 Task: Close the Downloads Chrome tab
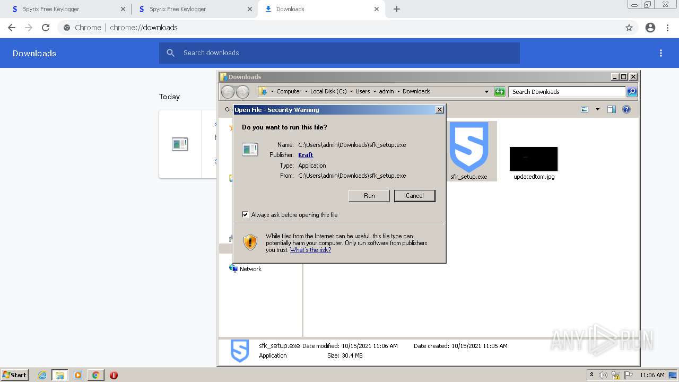point(377,9)
